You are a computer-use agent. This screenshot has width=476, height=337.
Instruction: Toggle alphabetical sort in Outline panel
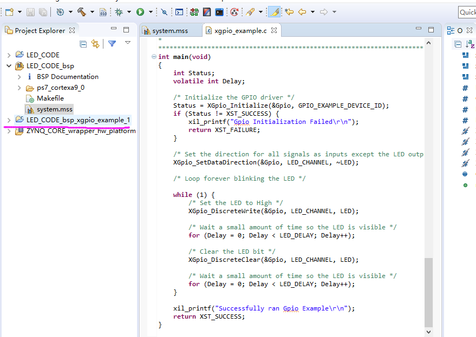click(x=470, y=44)
